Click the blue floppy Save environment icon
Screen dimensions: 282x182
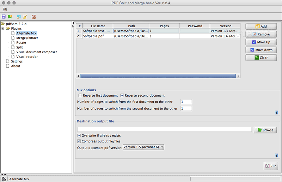click(4, 17)
